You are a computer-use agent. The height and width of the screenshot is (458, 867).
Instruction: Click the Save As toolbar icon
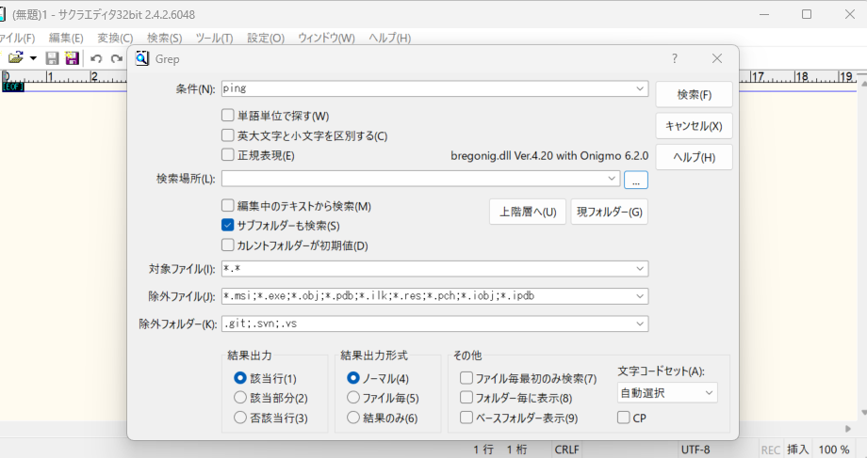(72, 58)
